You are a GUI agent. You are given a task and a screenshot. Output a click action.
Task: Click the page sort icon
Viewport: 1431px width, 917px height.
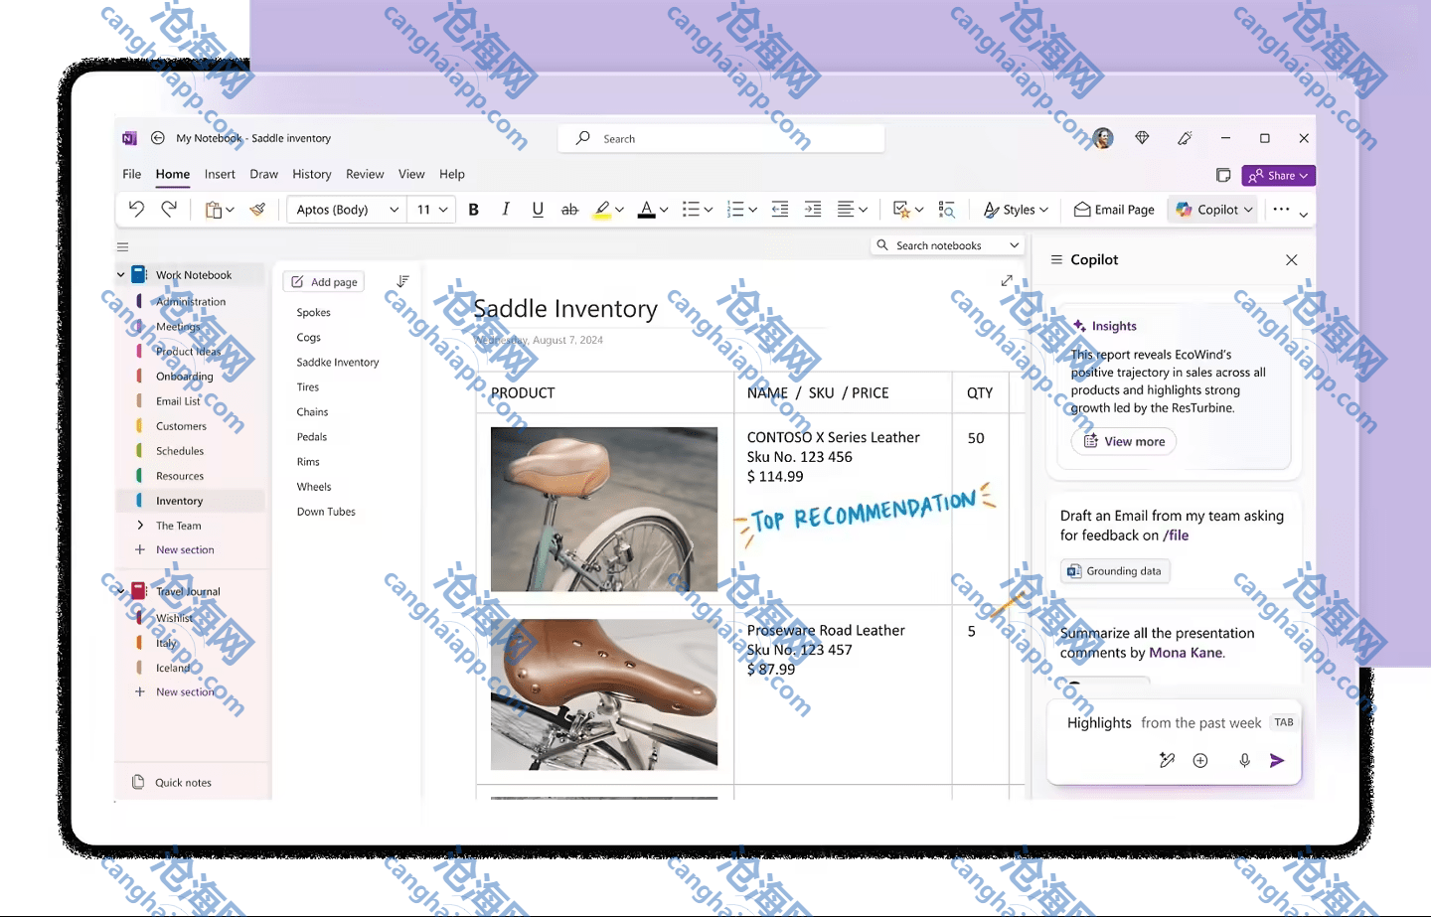402,281
